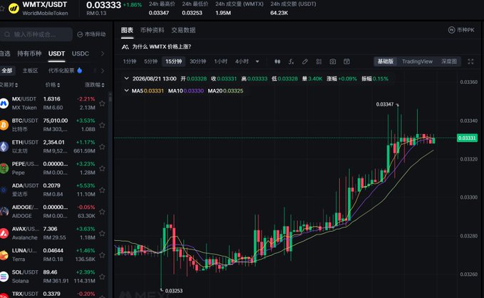484x298 pixels.
Task: Favorite the AIDOGE pair star
Action: pyautogui.click(x=102, y=212)
